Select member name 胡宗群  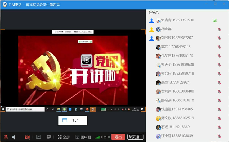166,29
